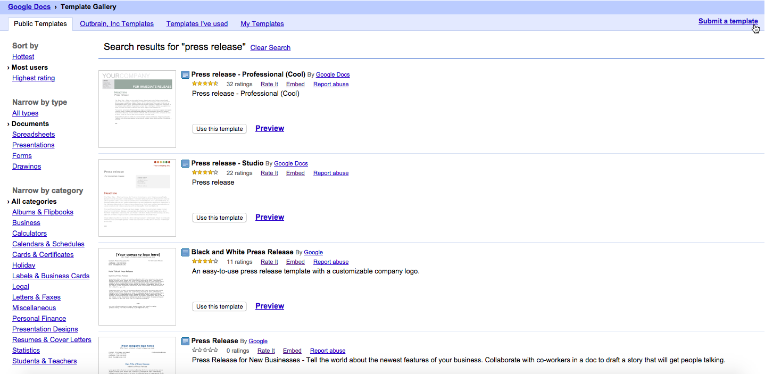Preview the Press release - Professional (Cool) template
The image size is (765, 374).
point(270,128)
